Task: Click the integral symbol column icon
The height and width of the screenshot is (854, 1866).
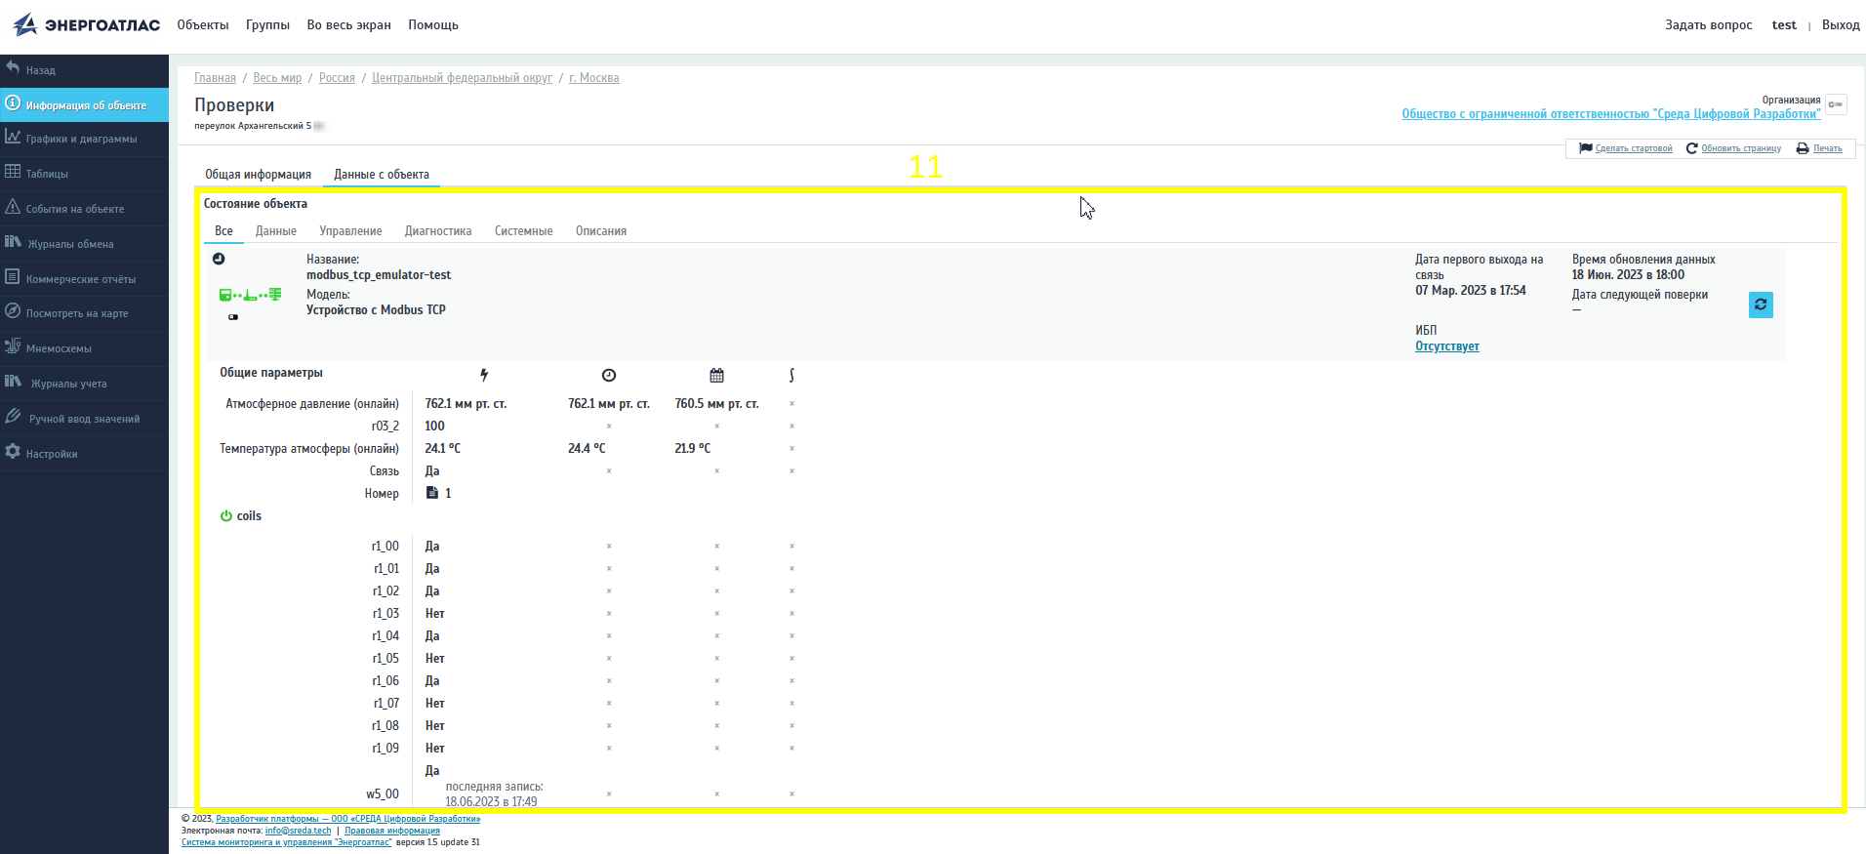Action: coord(791,376)
